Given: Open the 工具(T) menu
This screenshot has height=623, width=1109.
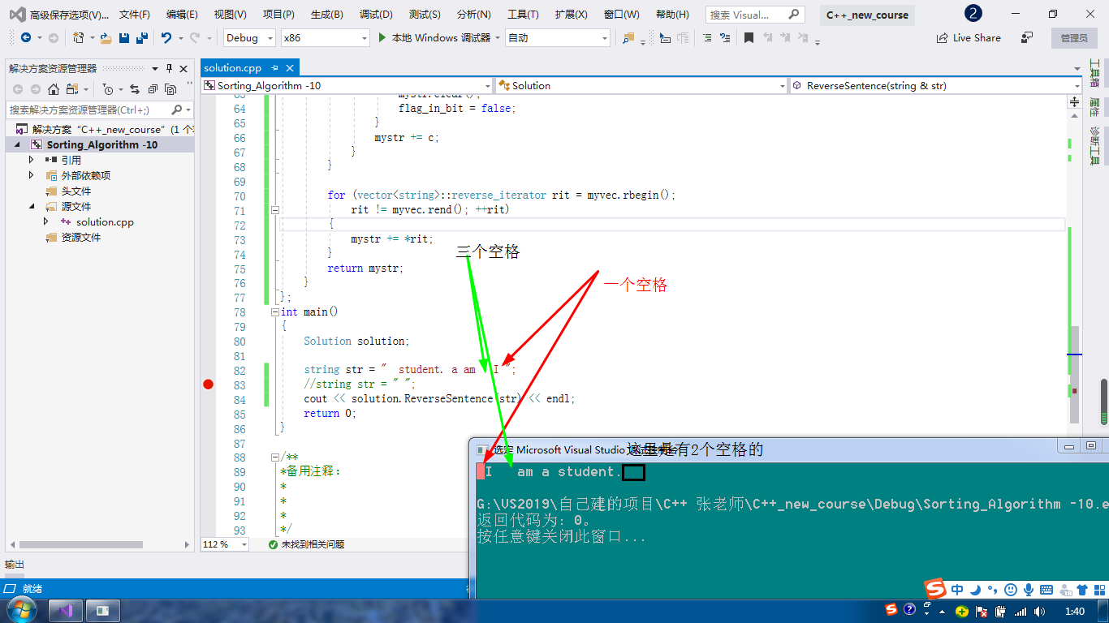Looking at the screenshot, I should tap(523, 15).
